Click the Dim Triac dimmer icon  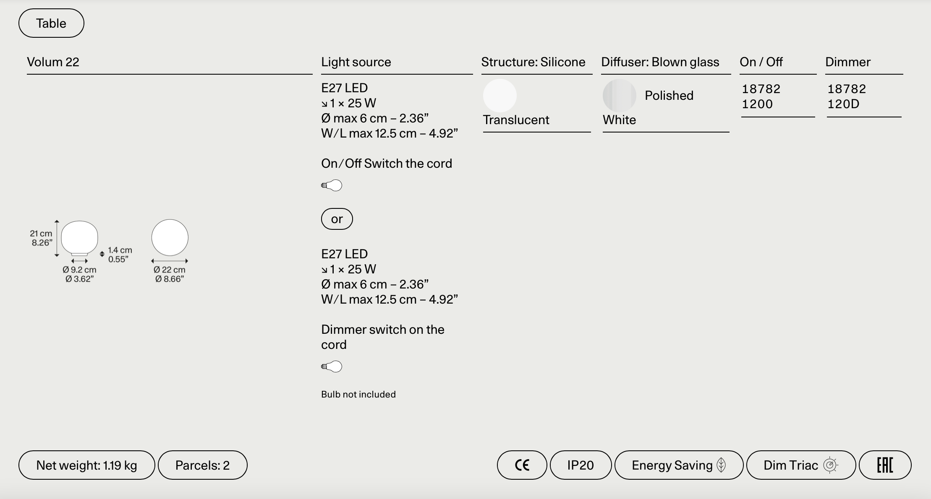[830, 465]
